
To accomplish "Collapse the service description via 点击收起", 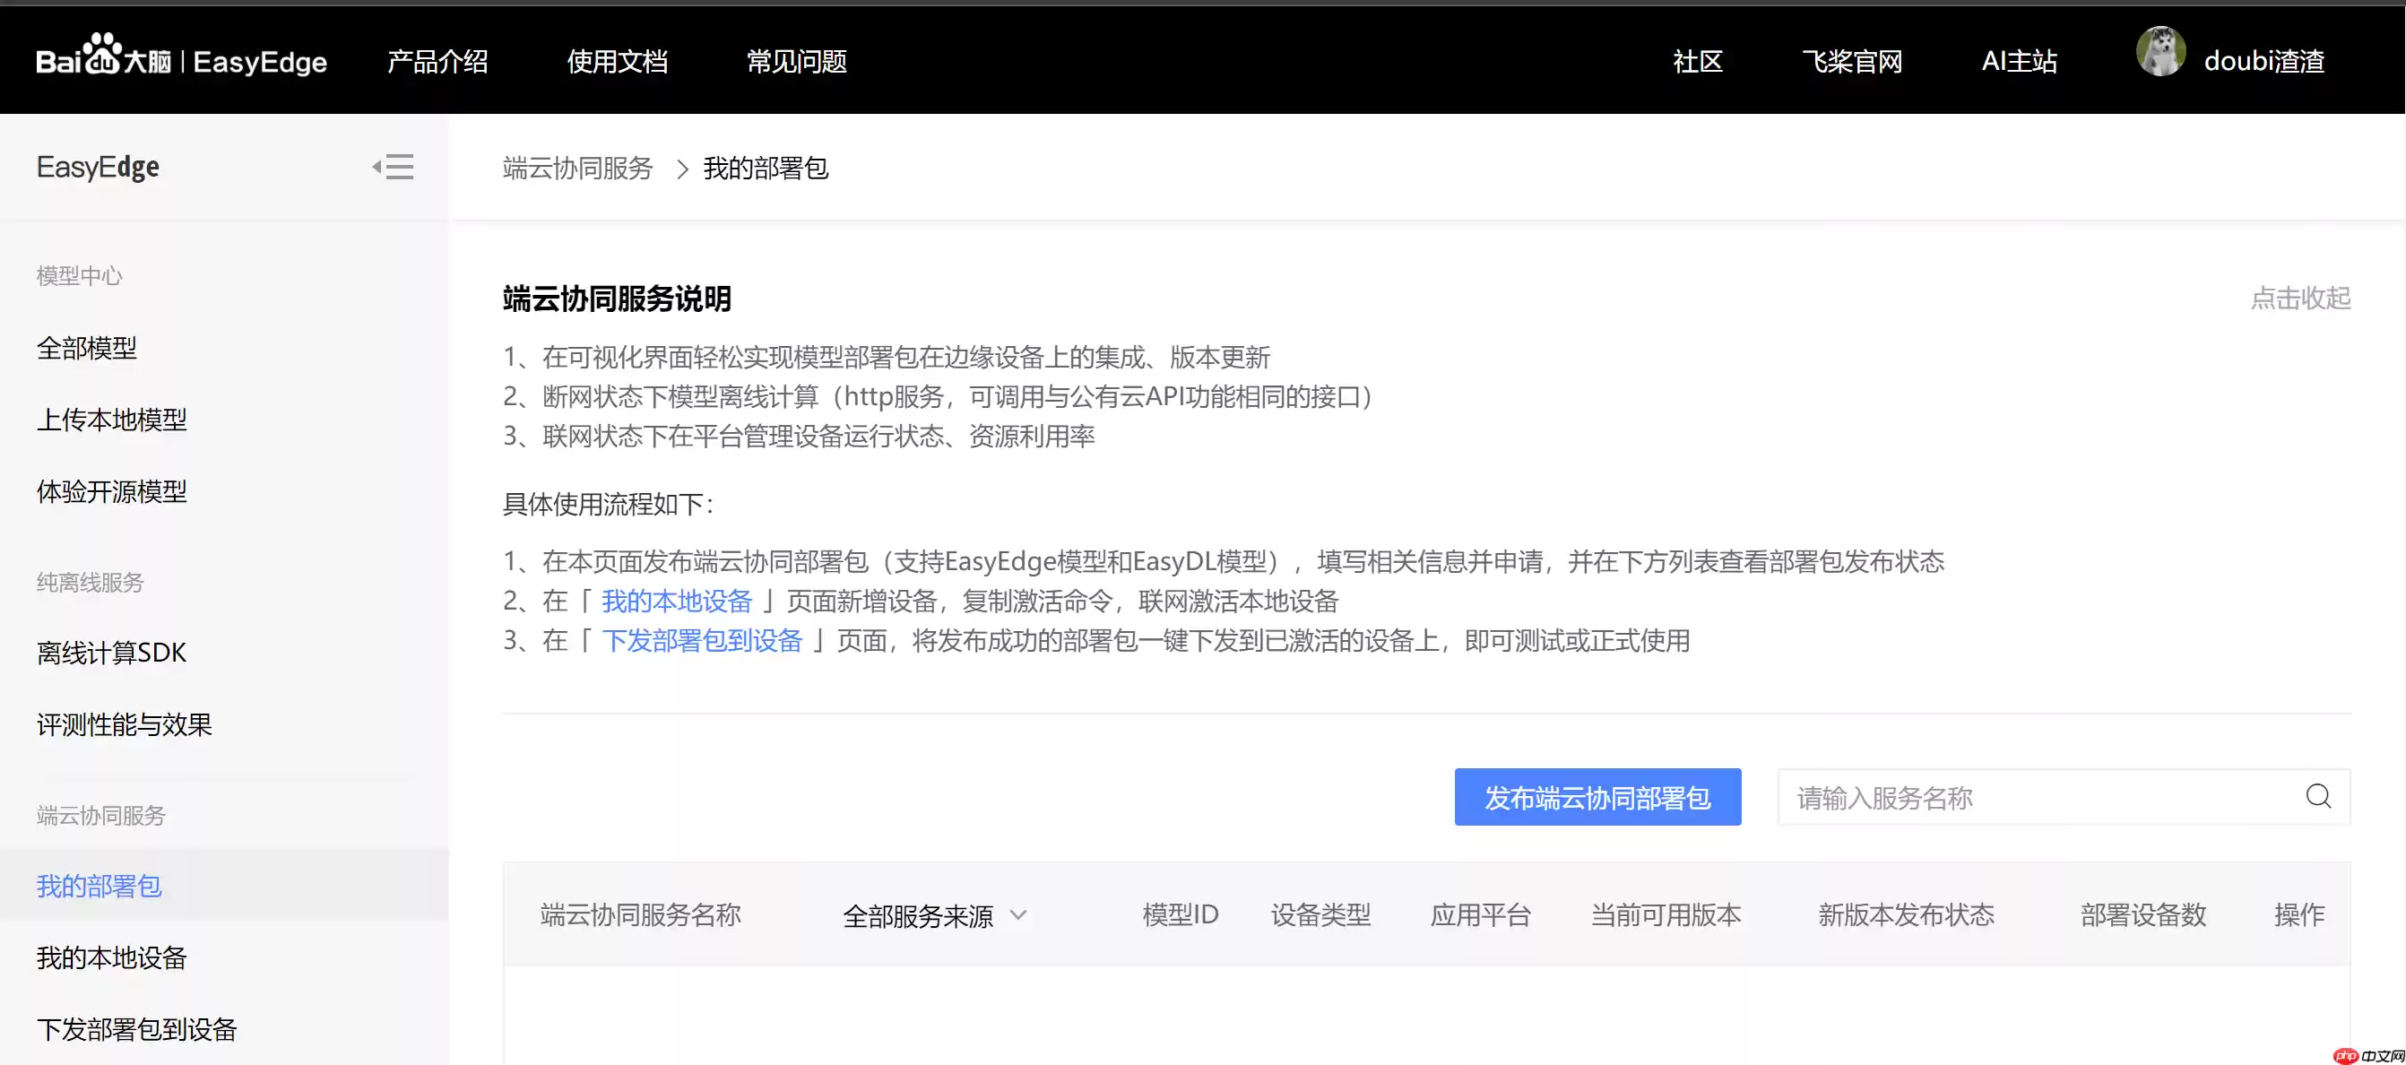I will point(2299,298).
